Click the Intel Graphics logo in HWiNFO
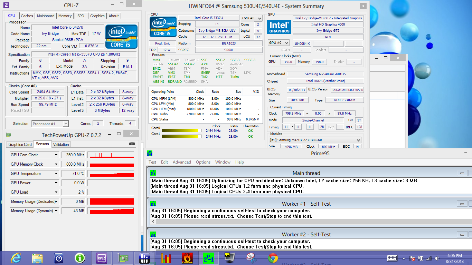 tap(279, 27)
